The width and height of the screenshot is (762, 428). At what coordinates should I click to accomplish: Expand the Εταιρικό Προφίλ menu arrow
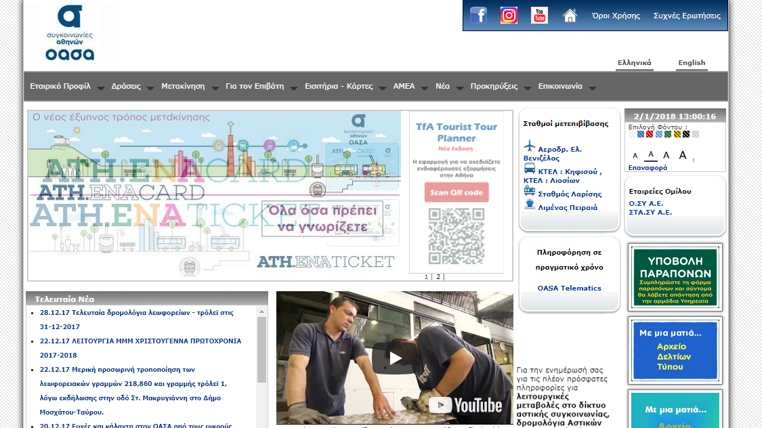(101, 88)
